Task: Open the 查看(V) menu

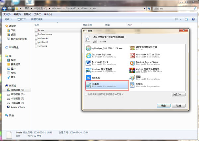Action: 27,15
